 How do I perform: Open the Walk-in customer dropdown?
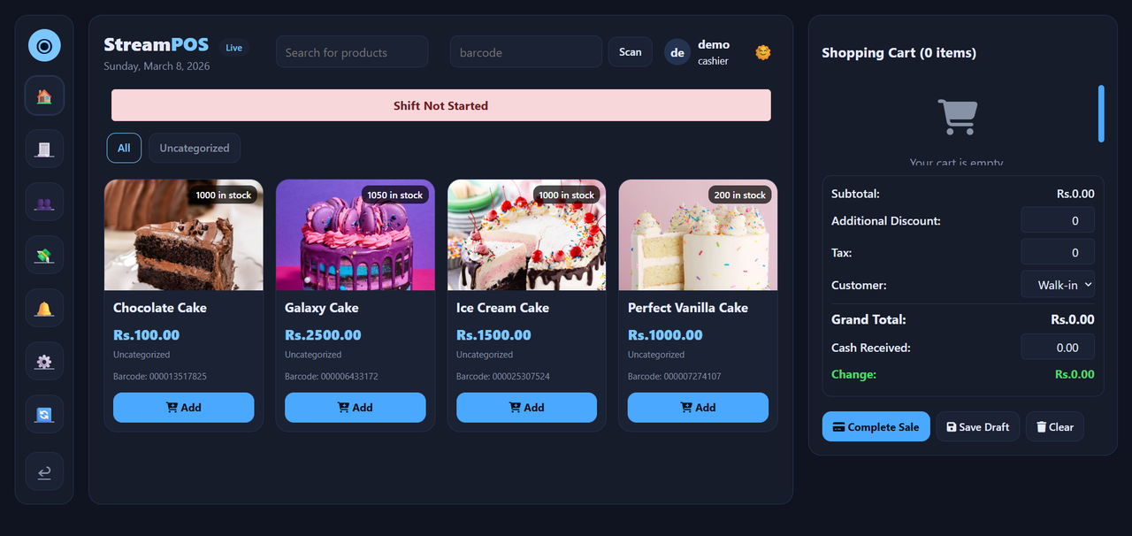coord(1058,285)
